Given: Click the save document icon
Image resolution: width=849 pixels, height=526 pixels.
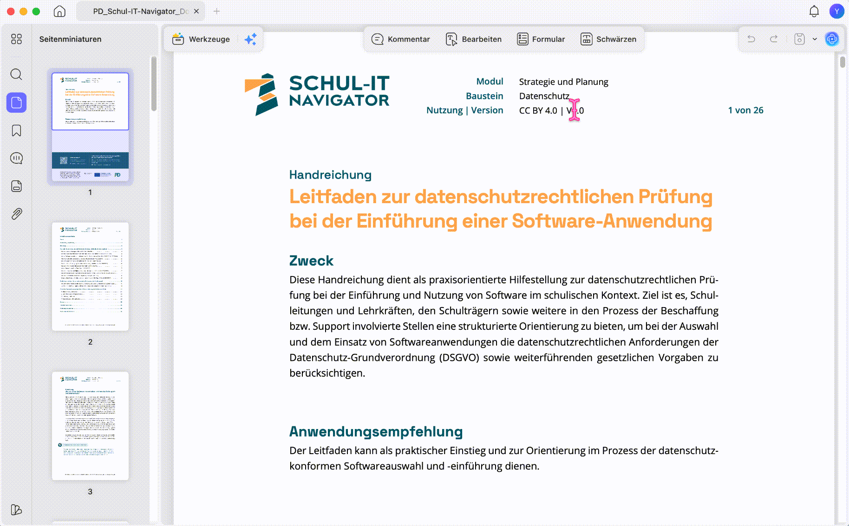Looking at the screenshot, I should (x=799, y=39).
